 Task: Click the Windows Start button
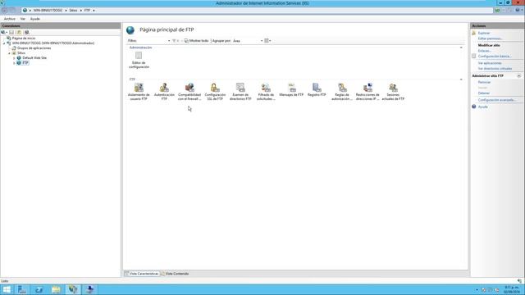click(7, 289)
